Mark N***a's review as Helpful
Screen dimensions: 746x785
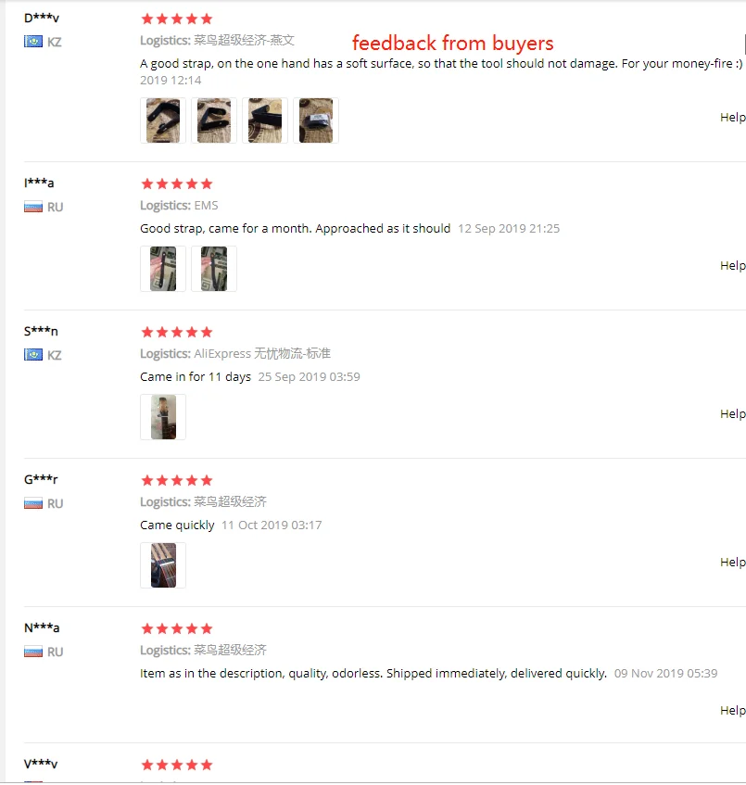coord(732,710)
